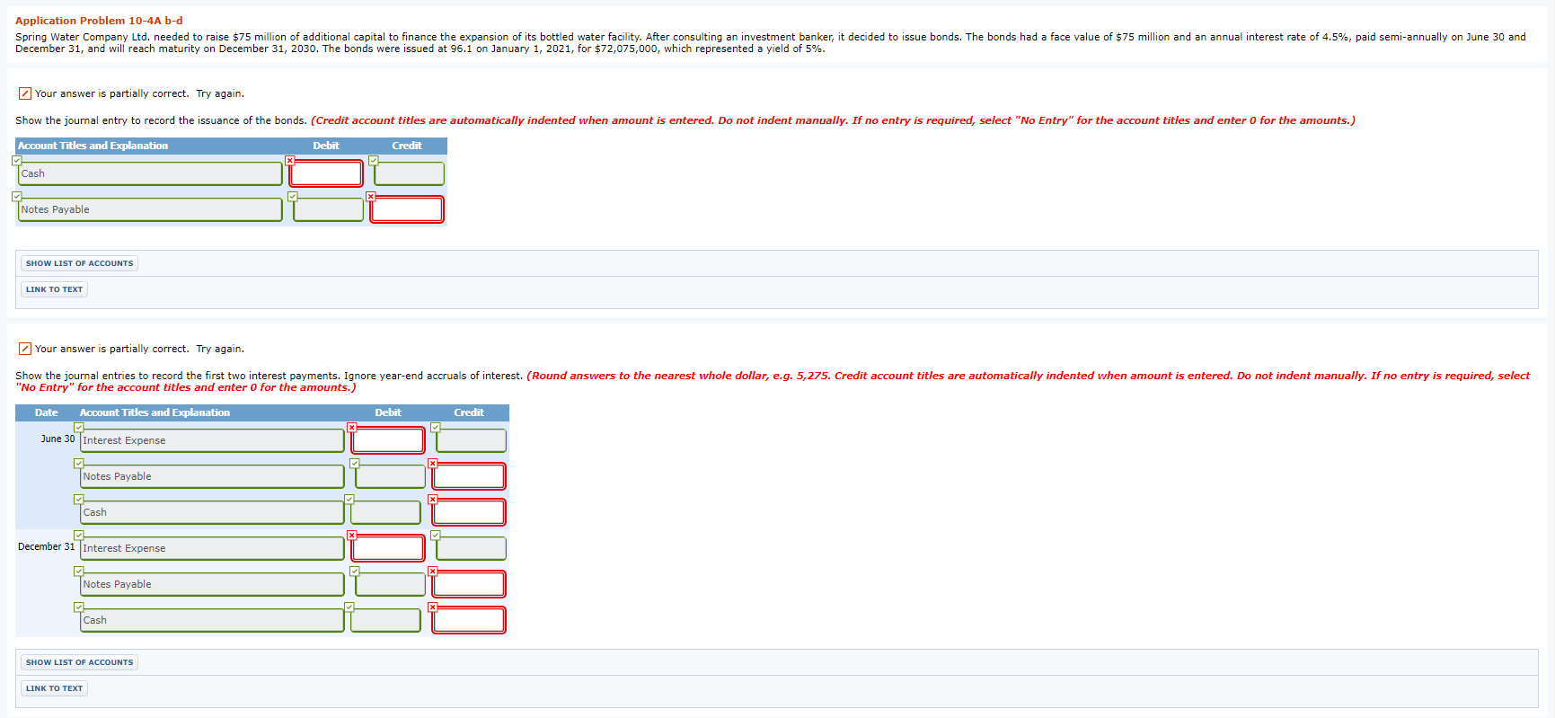Click the December 31 Interest Expense account field
The height and width of the screenshot is (718, 1555).
click(x=212, y=548)
